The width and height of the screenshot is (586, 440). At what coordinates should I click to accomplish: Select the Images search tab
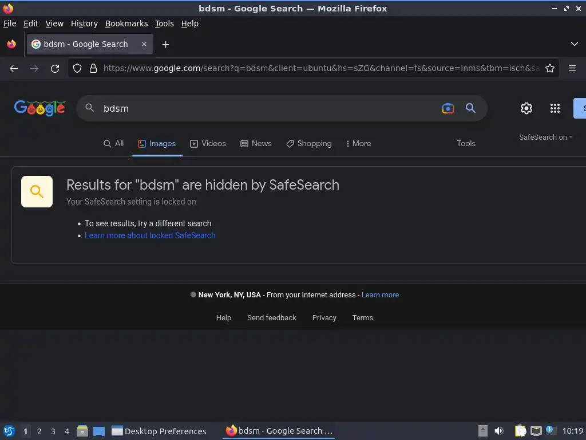[x=157, y=144]
